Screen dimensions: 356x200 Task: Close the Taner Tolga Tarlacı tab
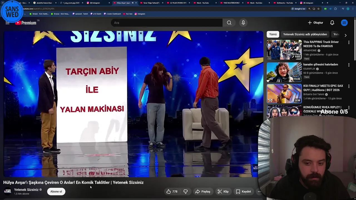point(162,3)
